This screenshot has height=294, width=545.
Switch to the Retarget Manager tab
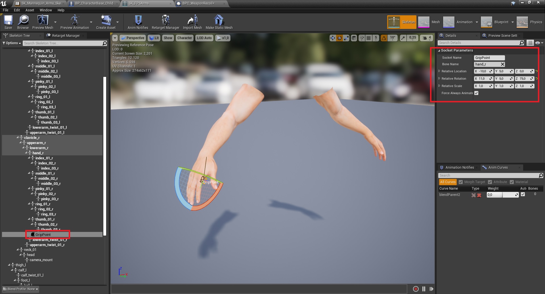pyautogui.click(x=66, y=35)
